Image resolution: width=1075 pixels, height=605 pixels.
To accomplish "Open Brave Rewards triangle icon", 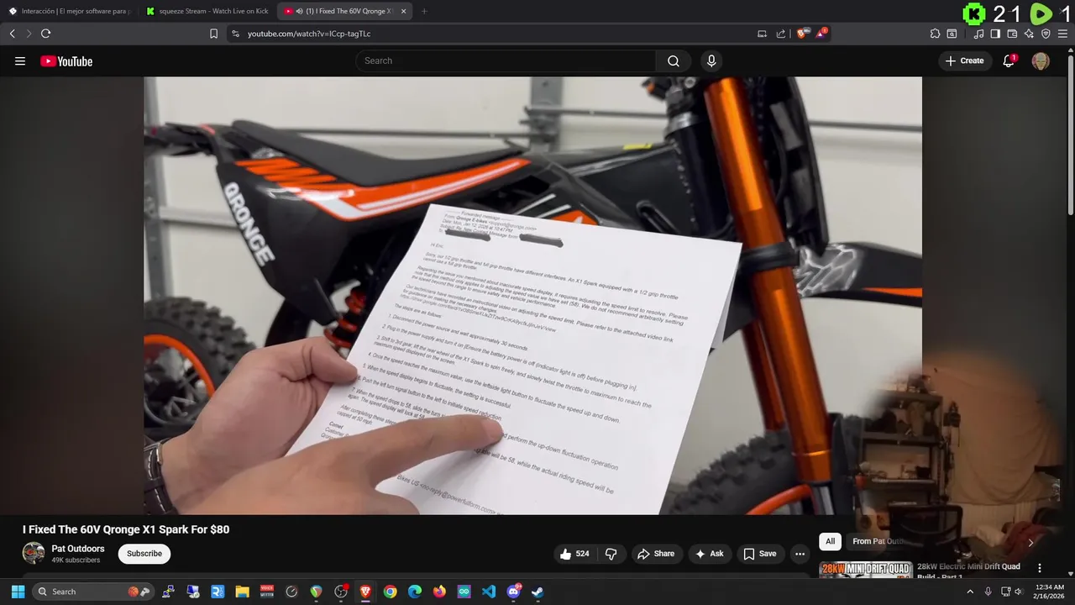I will click(821, 34).
